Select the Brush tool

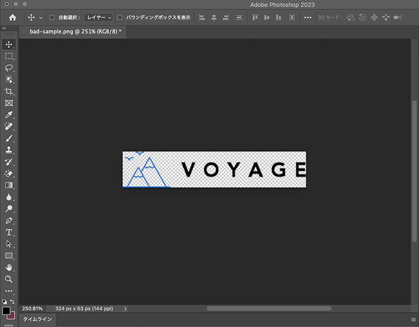(x=9, y=139)
